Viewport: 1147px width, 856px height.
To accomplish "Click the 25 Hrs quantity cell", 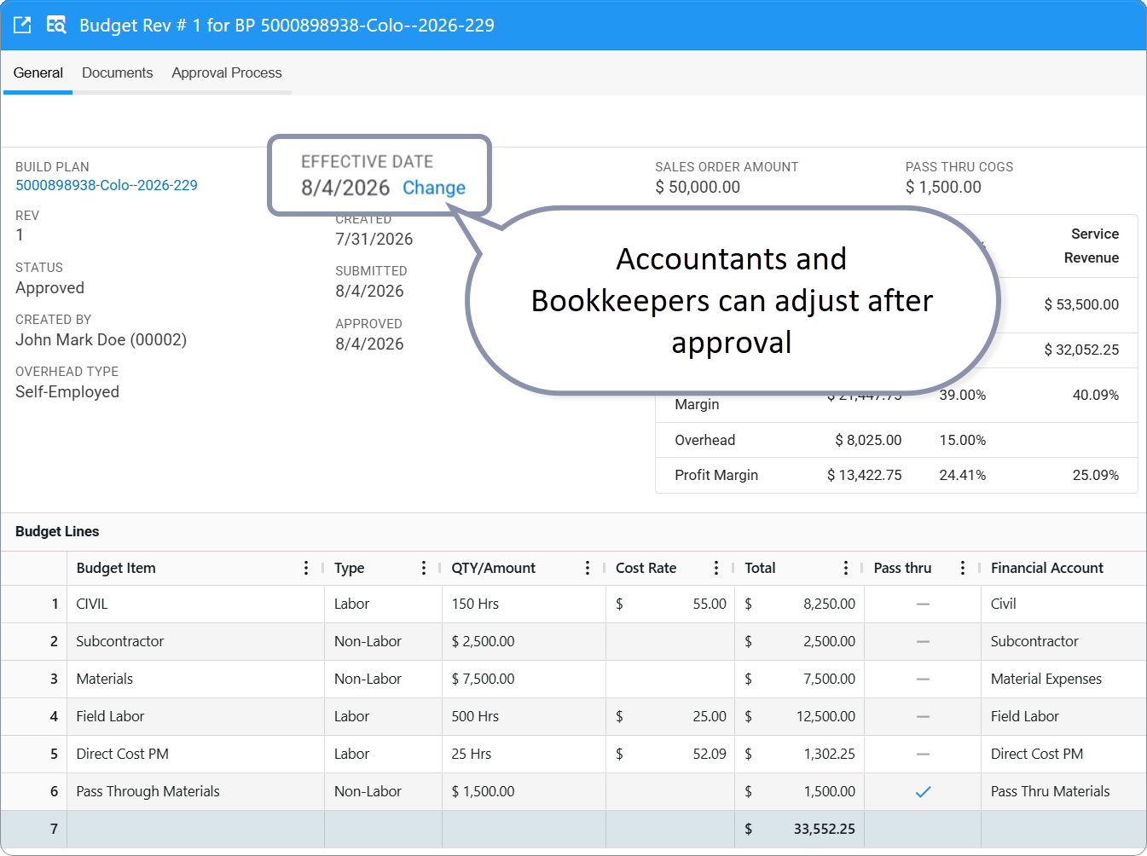I will [x=524, y=754].
